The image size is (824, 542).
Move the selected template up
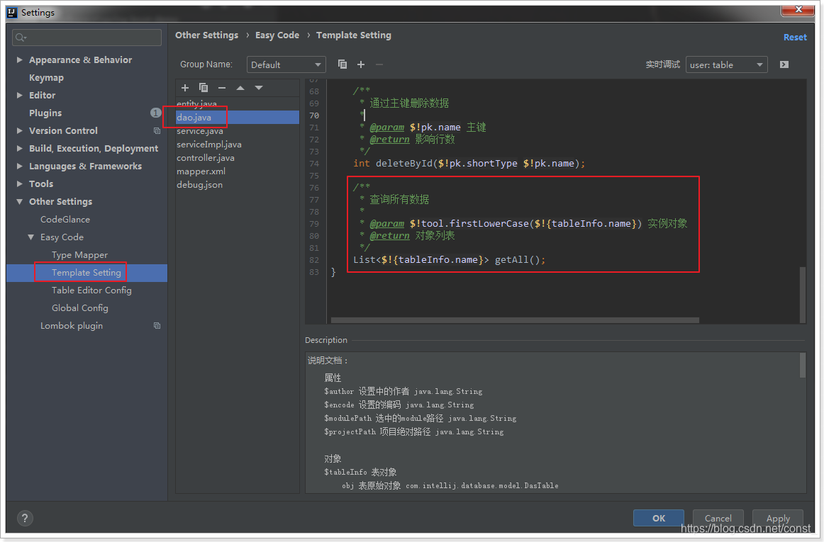[x=240, y=88]
